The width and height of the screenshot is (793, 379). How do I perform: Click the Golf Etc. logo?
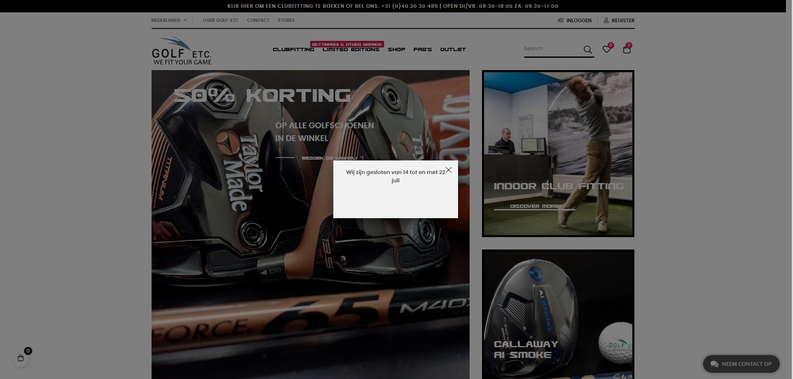182,50
